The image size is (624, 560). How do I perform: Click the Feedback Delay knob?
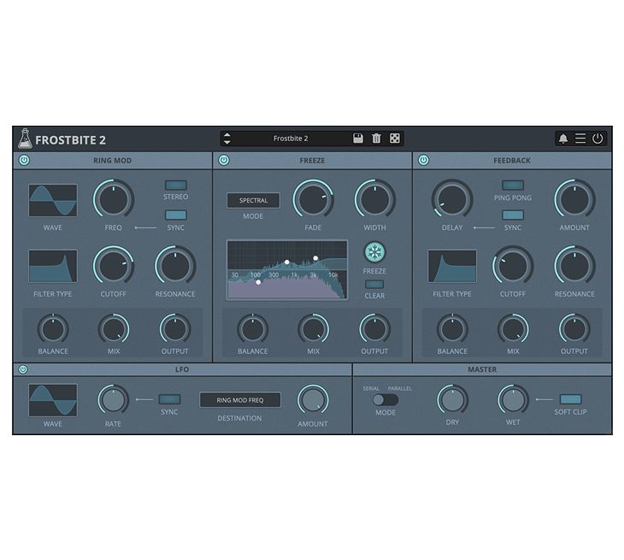pos(452,199)
